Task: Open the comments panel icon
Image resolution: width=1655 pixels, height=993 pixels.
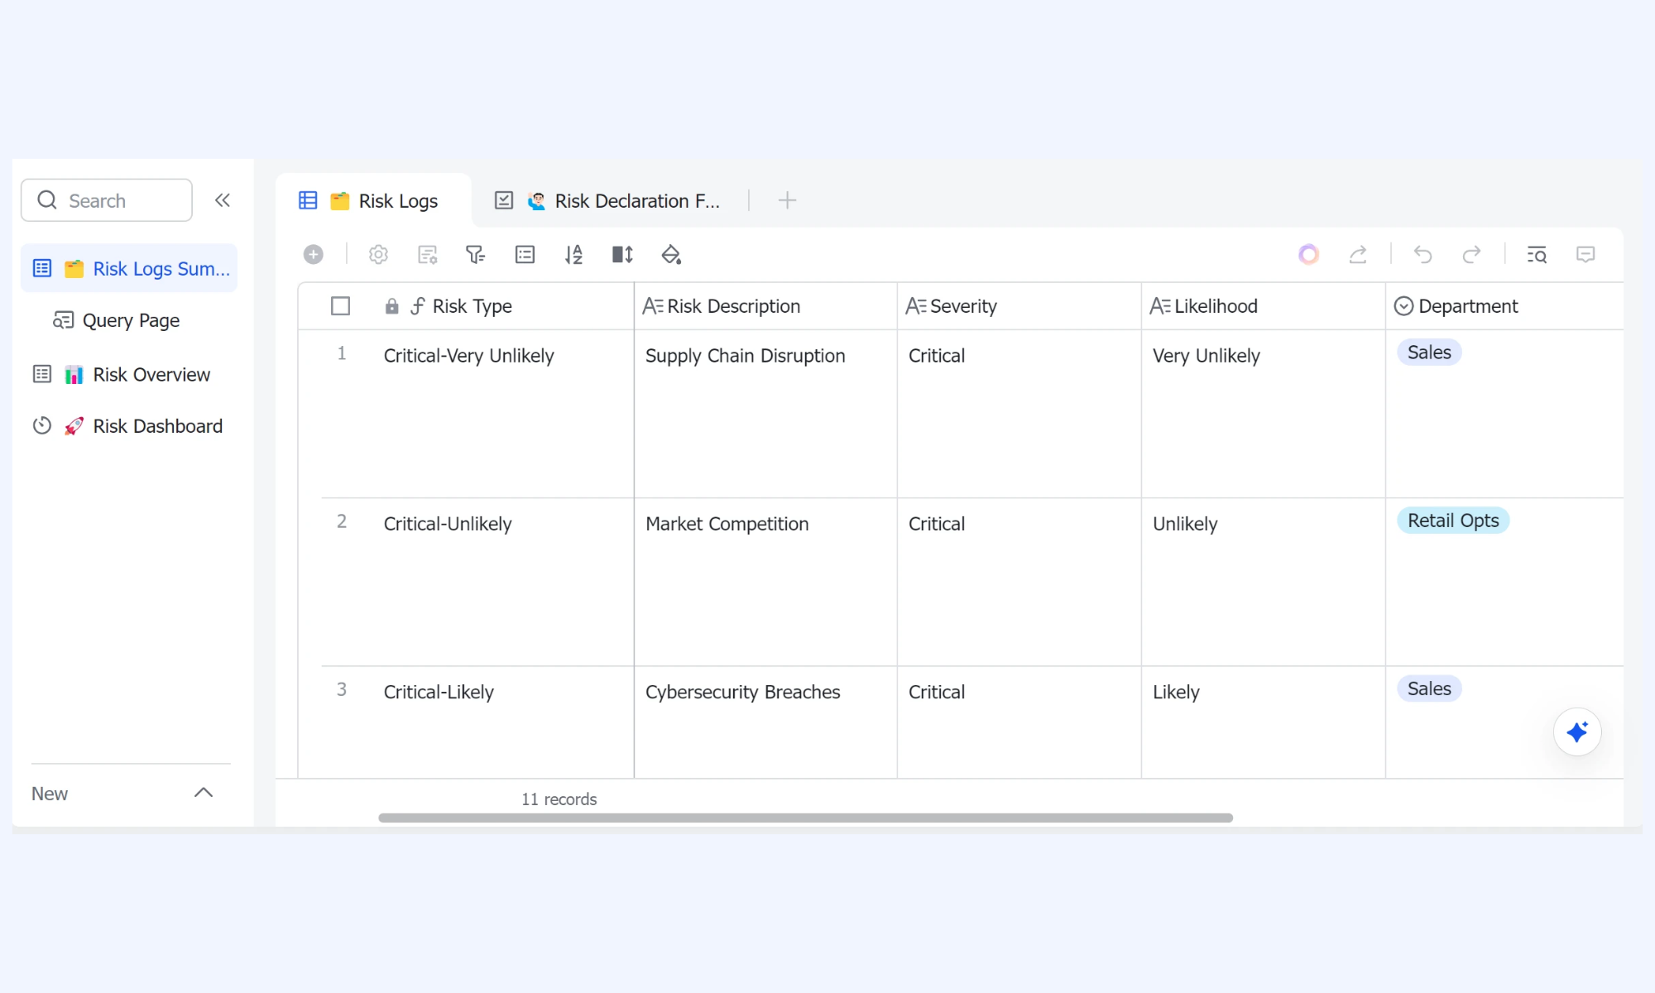Action: point(1585,254)
